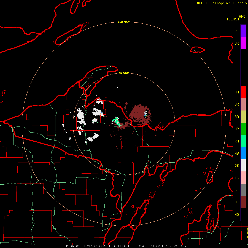The width and height of the screenshot is (248, 248).
Task: Click the UK magenta legend swatch
Action: click(243, 43)
